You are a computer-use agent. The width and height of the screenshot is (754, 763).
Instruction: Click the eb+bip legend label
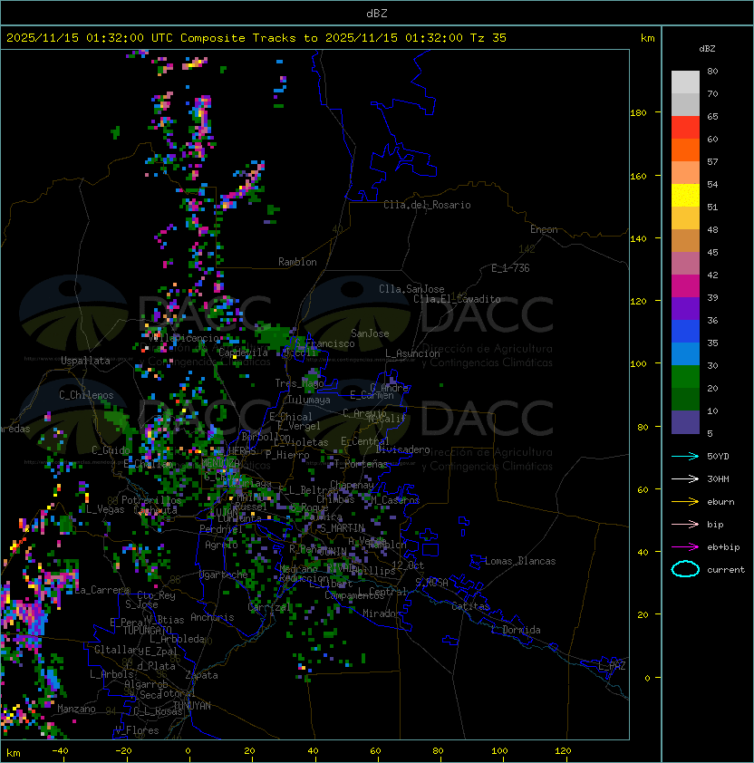pos(723,547)
